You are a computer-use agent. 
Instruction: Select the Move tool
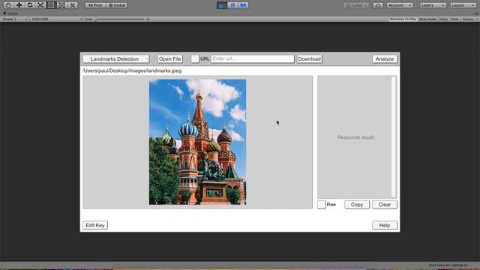pyautogui.click(x=19, y=5)
